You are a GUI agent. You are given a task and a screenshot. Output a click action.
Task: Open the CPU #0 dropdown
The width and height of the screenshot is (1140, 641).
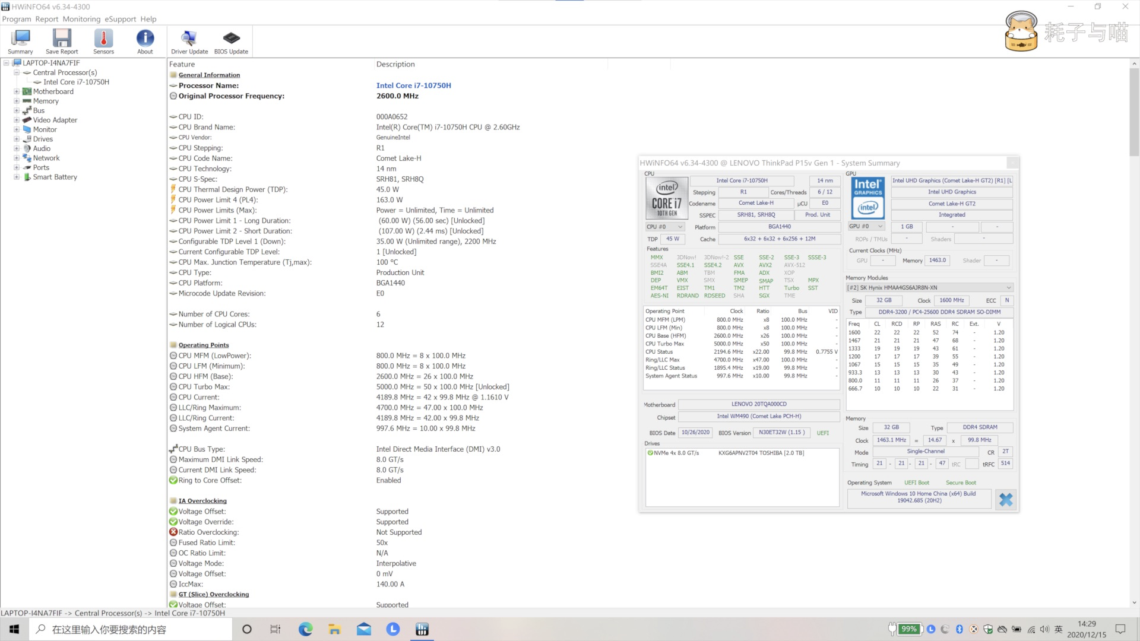click(665, 227)
